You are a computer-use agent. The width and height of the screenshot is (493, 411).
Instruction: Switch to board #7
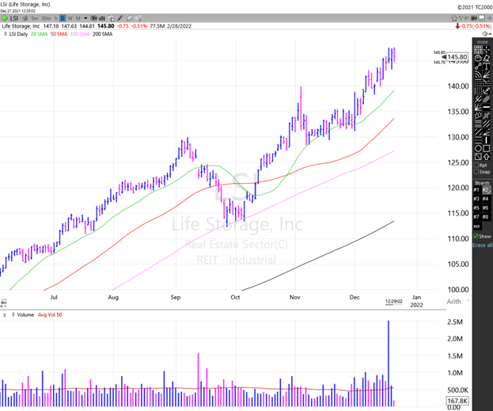coord(476,217)
